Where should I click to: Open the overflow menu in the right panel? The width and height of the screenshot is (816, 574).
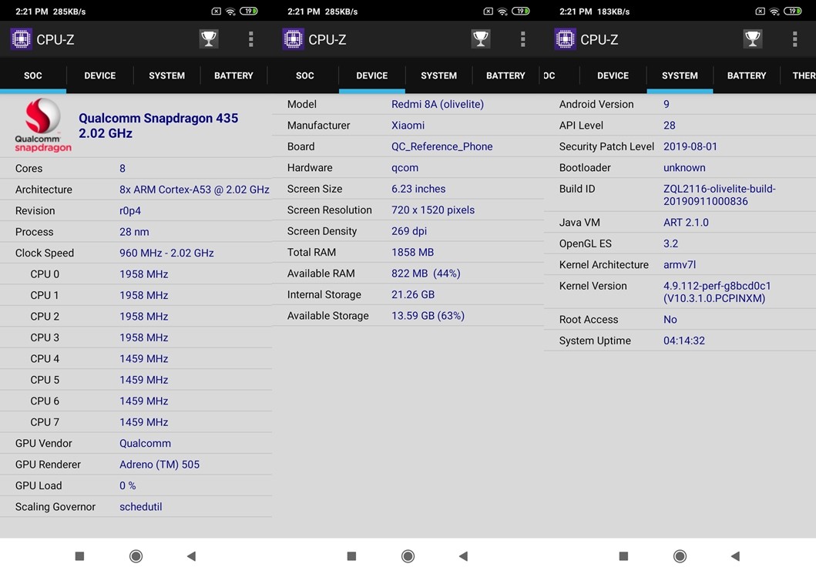click(x=794, y=39)
